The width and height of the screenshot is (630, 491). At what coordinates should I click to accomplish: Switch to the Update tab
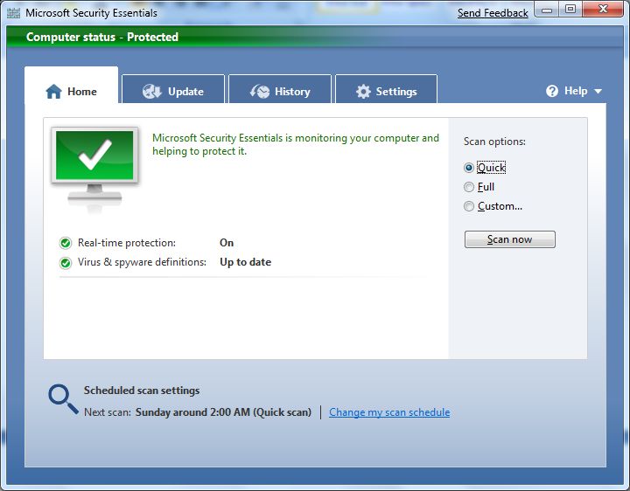click(x=173, y=89)
